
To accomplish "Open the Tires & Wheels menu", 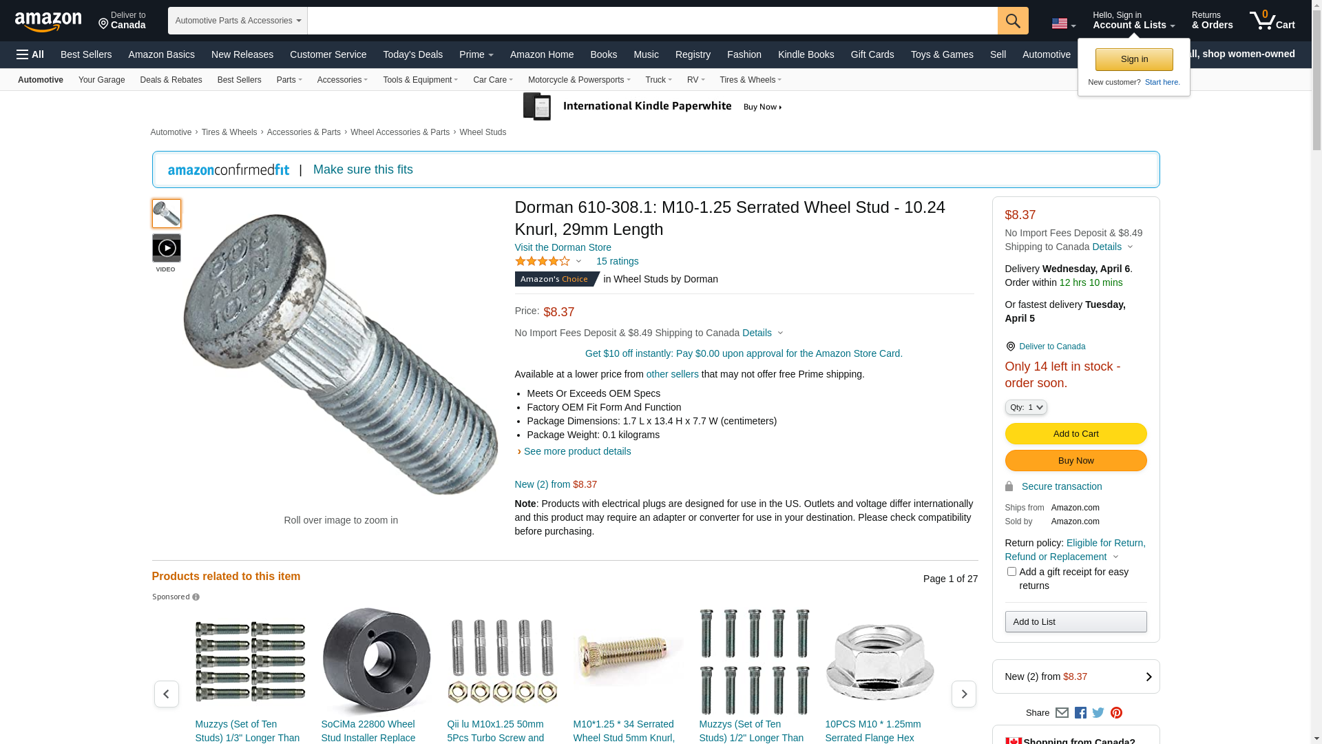I will pyautogui.click(x=751, y=80).
